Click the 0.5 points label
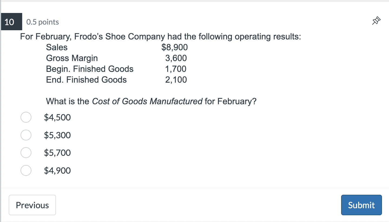 pyautogui.click(x=42, y=22)
